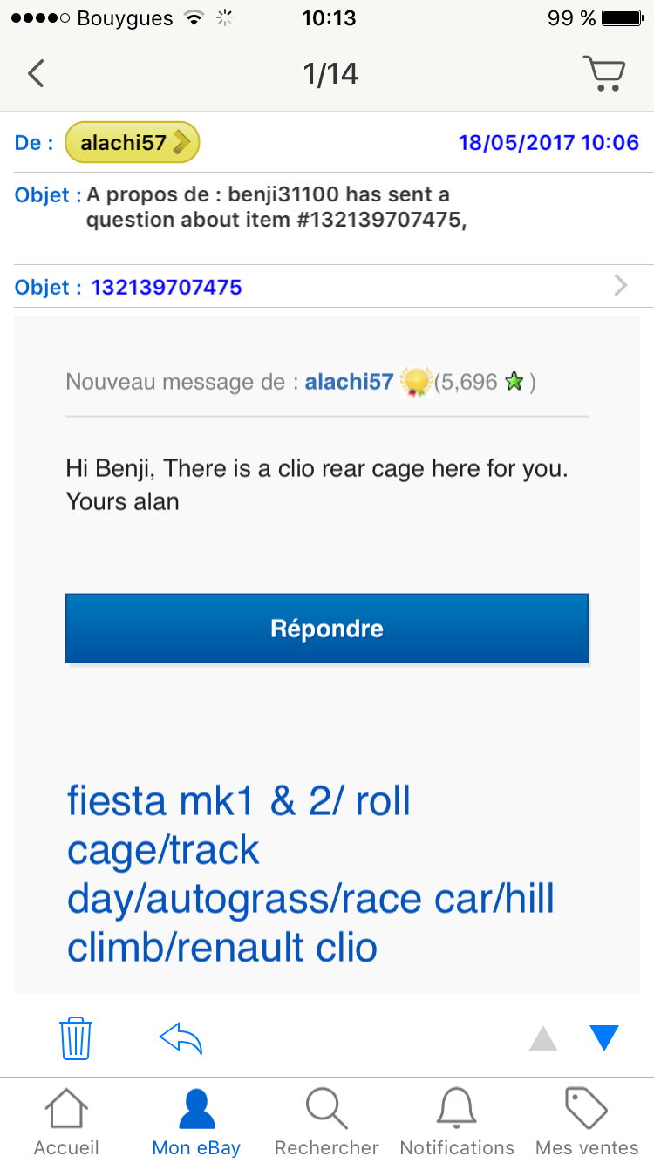The image size is (654, 1163).
Task: Open the shopping cart
Action: coord(604,73)
